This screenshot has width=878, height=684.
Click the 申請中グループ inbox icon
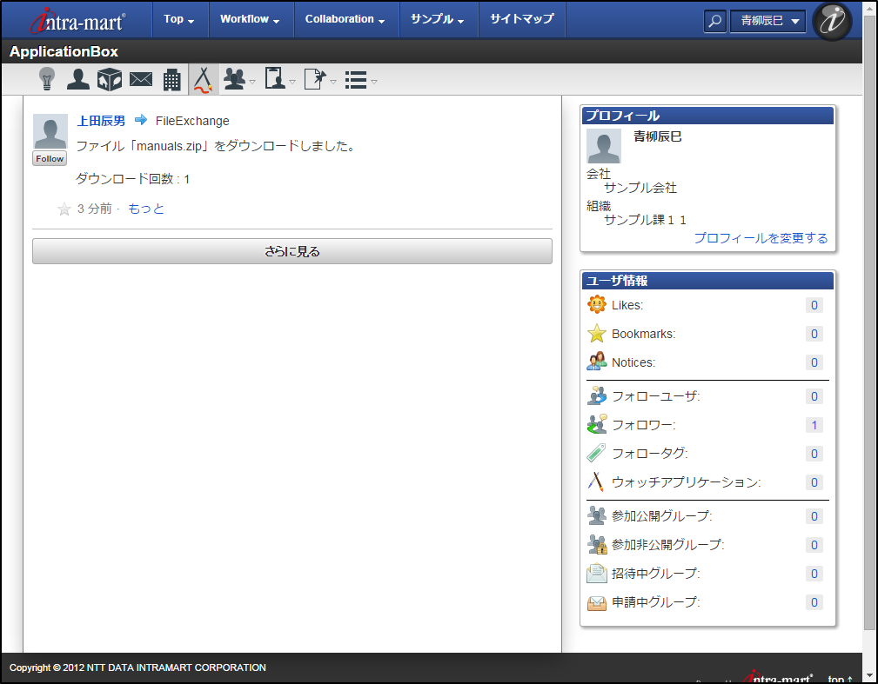596,602
